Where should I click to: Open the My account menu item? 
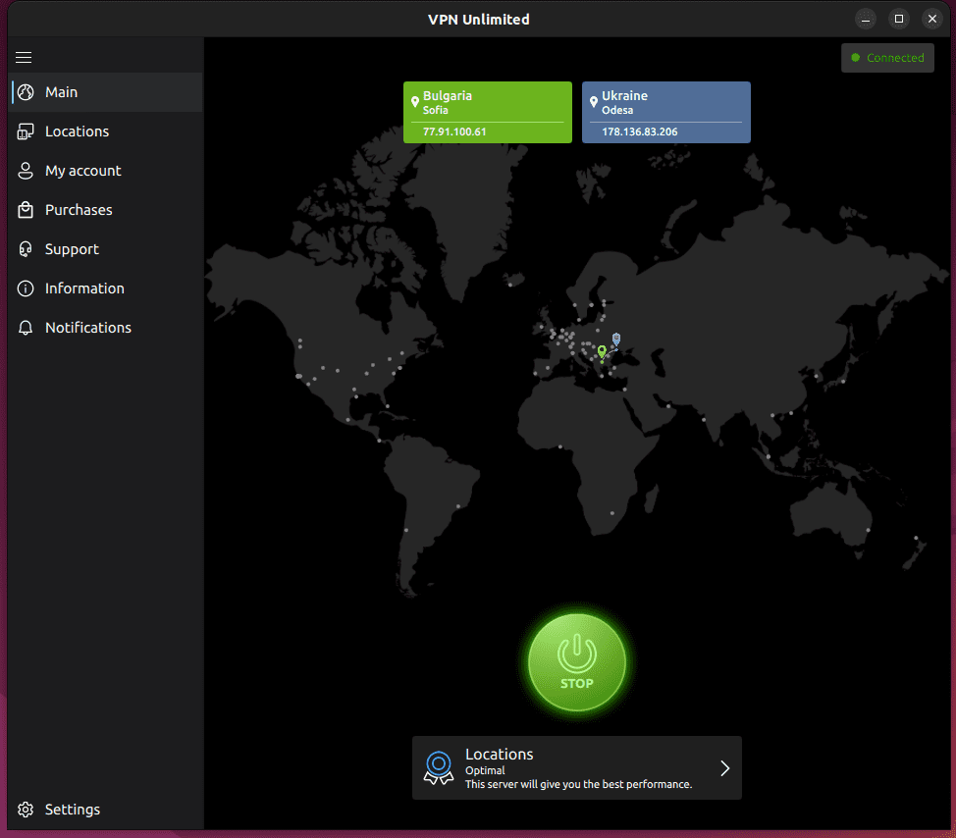(x=83, y=171)
